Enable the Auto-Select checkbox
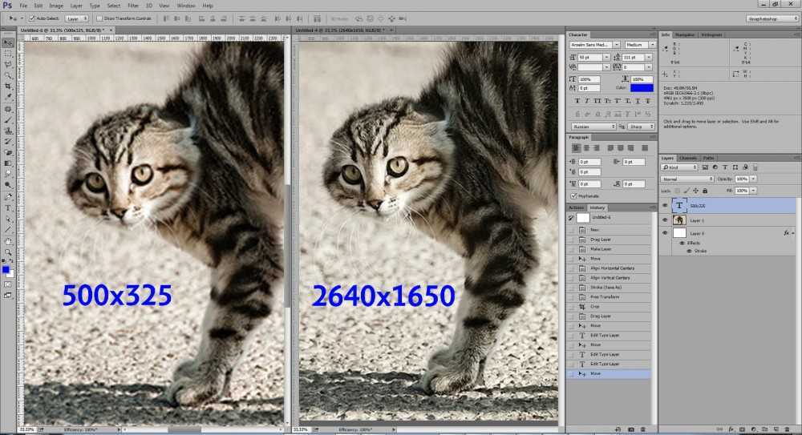 (x=32, y=18)
